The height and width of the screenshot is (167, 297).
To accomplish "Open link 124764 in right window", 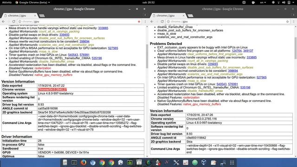I will (x=237, y=51).
